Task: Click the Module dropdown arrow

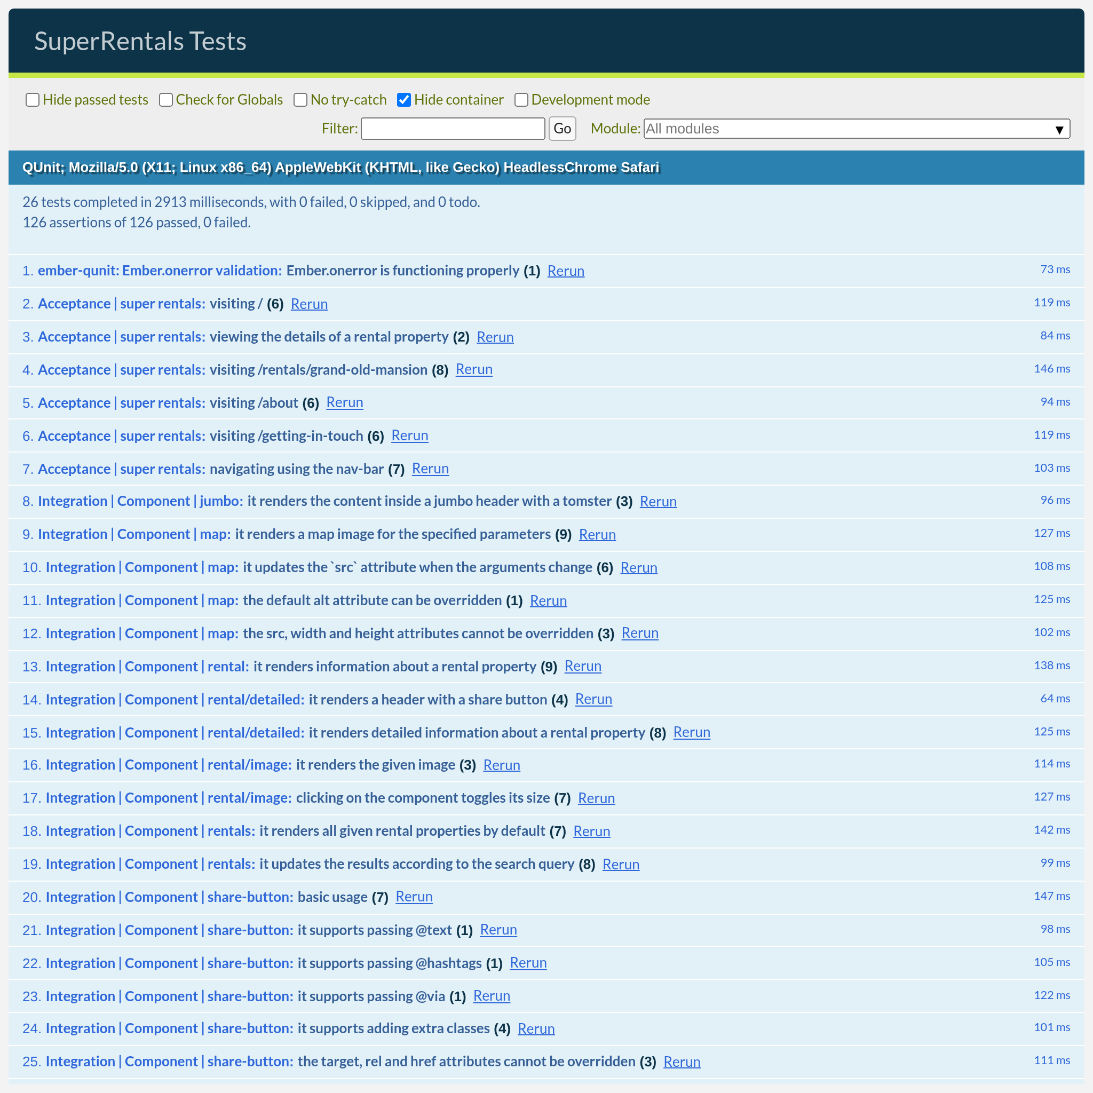Action: point(1059,130)
